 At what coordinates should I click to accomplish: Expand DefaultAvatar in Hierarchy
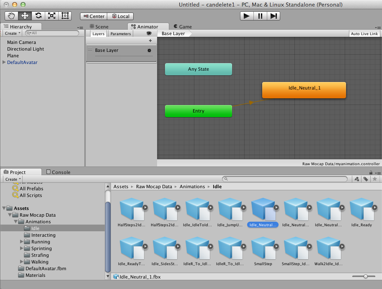click(4, 62)
